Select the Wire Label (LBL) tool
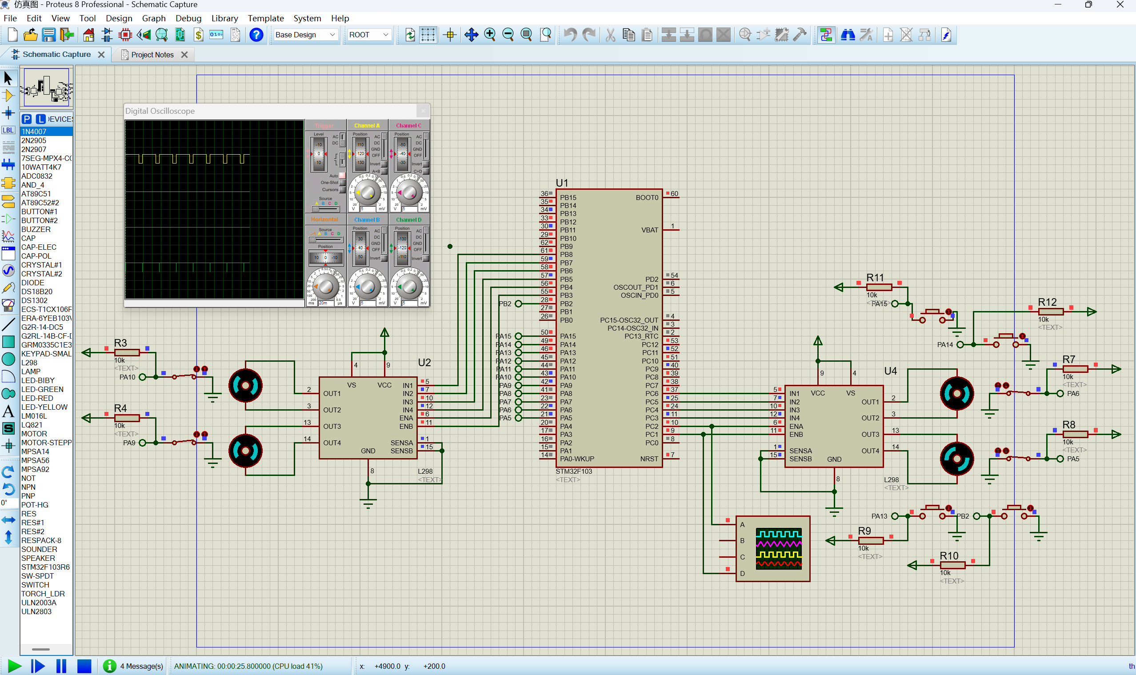Screen dimensions: 1136x675 [8, 130]
